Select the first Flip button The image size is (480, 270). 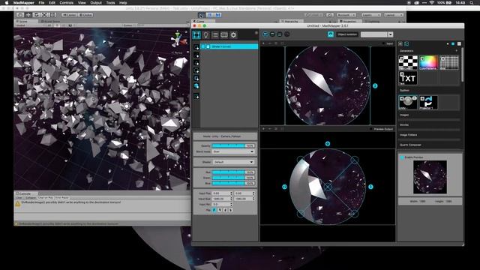tap(214, 210)
